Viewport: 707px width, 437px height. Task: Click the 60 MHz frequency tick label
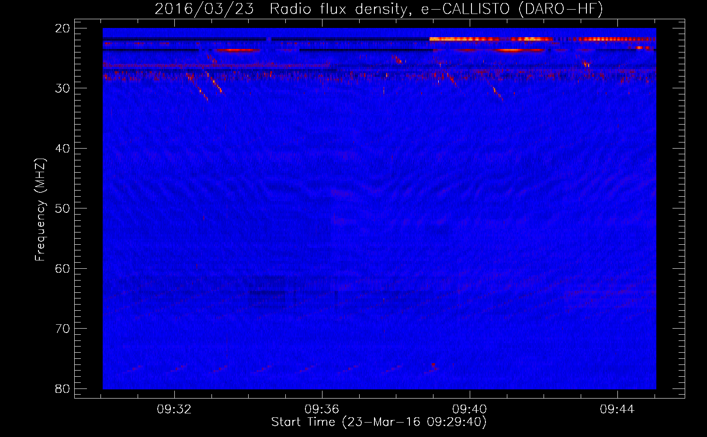[x=62, y=269]
